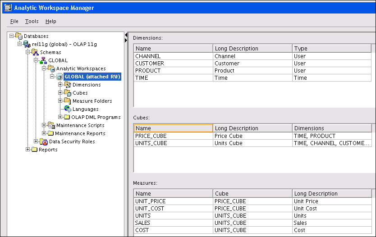Click the Data Security Roles icon
The image size is (376, 237).
coord(44,141)
